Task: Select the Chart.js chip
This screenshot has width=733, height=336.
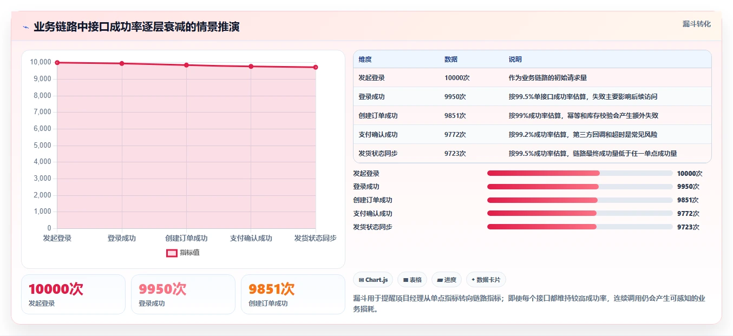Action: click(373, 280)
